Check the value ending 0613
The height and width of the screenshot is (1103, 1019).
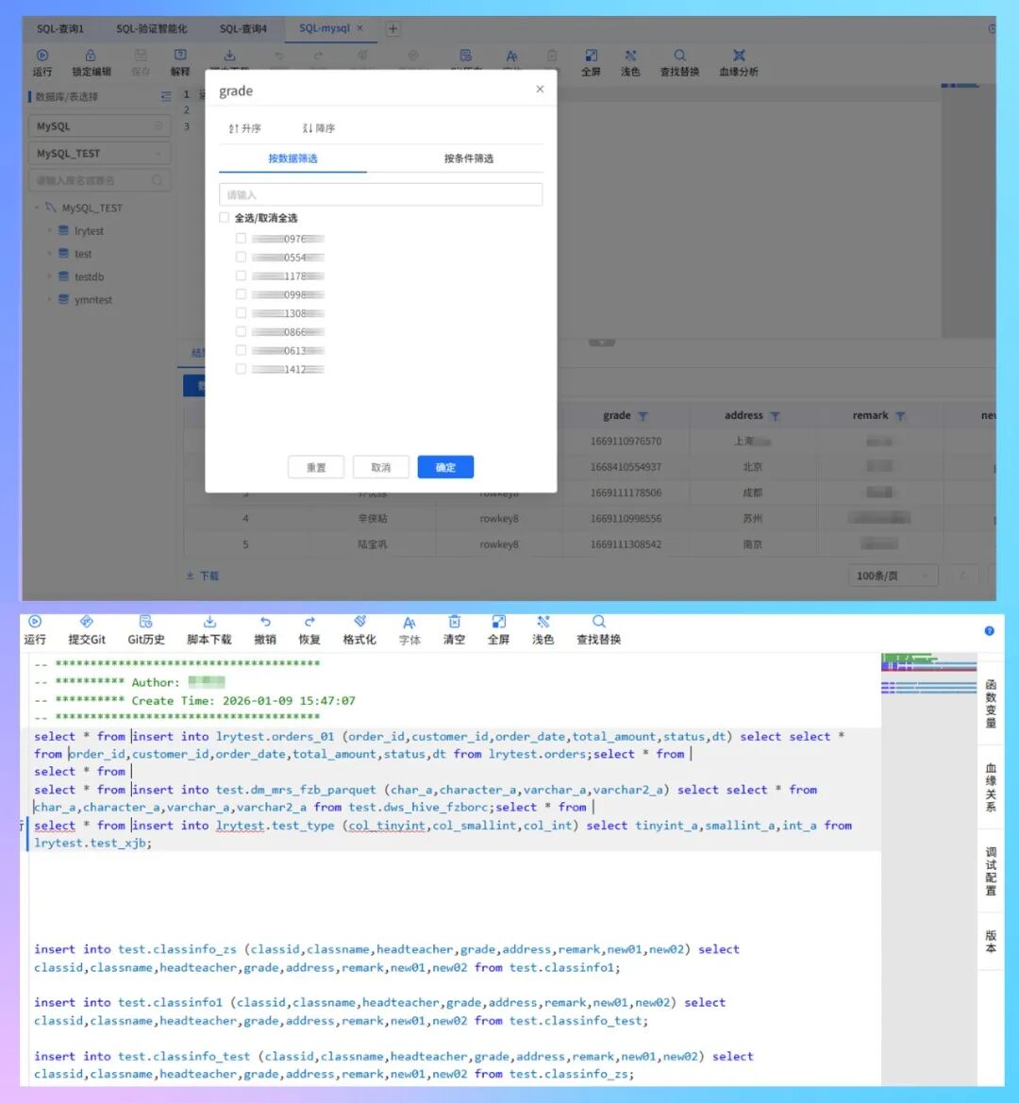242,350
